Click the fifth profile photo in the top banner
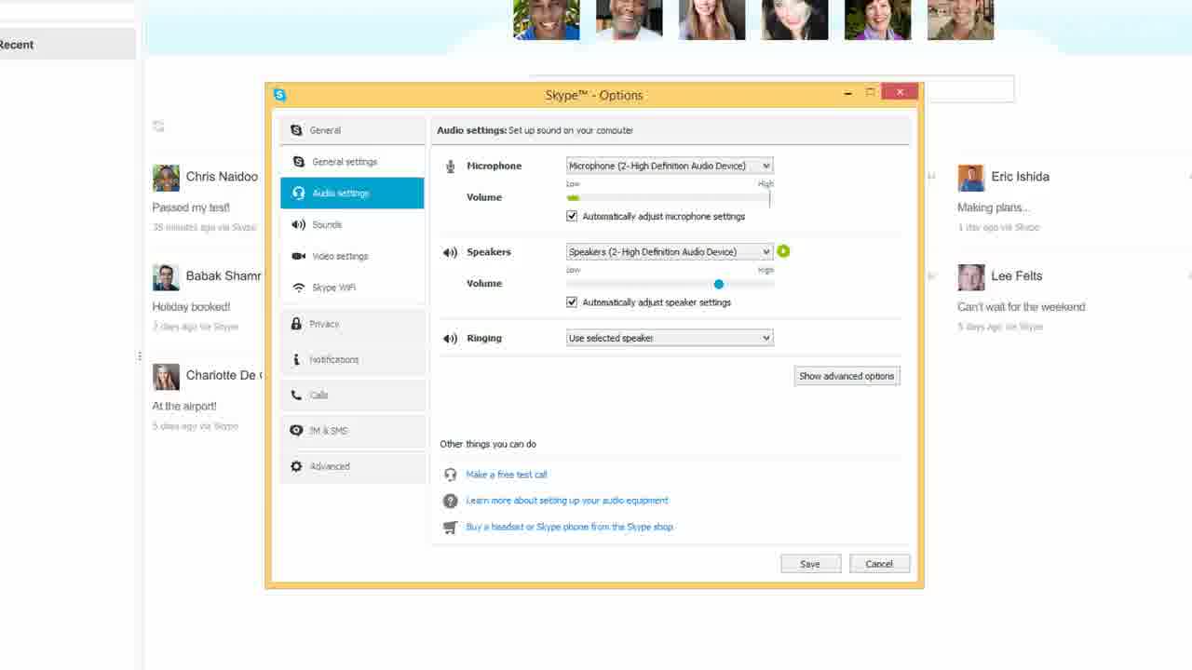 [878, 20]
